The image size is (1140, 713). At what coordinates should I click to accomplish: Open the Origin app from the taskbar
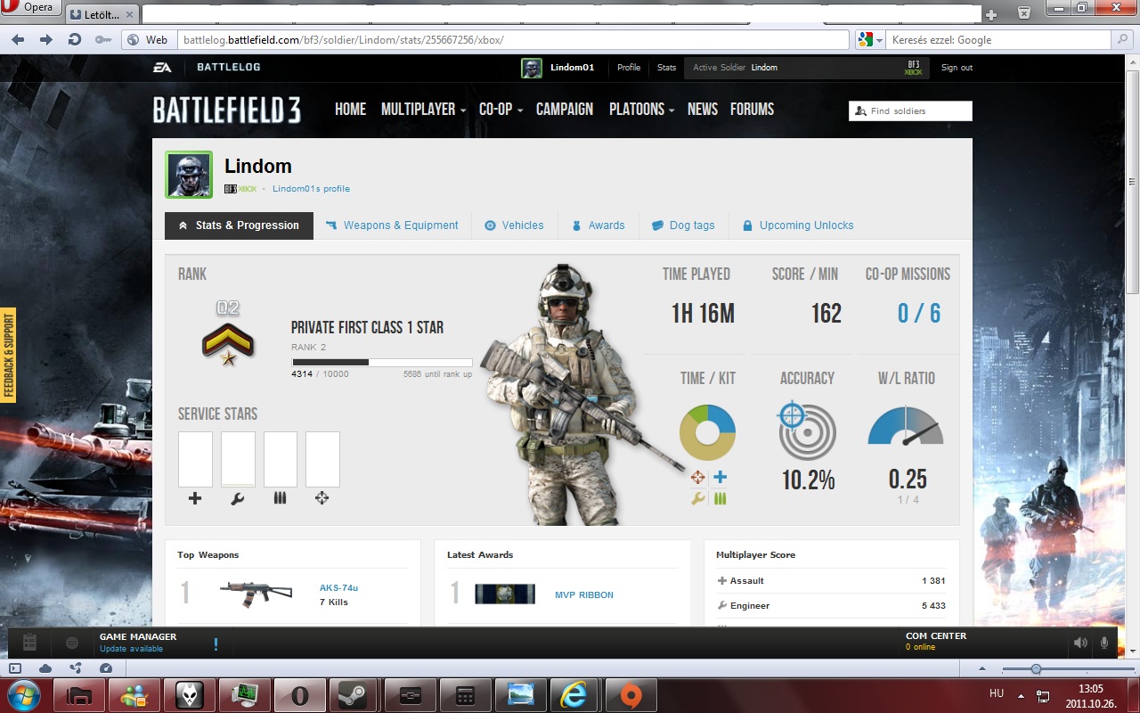631,694
